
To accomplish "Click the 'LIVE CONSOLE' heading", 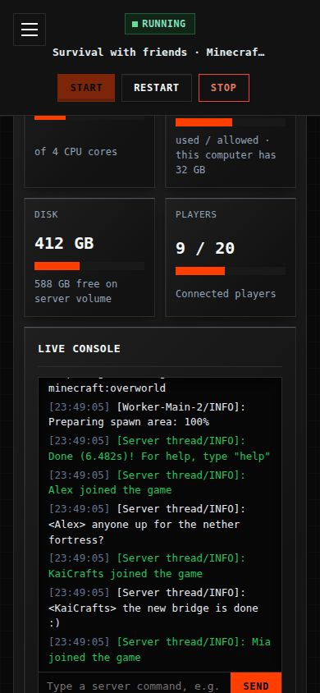I will [x=79, y=349].
